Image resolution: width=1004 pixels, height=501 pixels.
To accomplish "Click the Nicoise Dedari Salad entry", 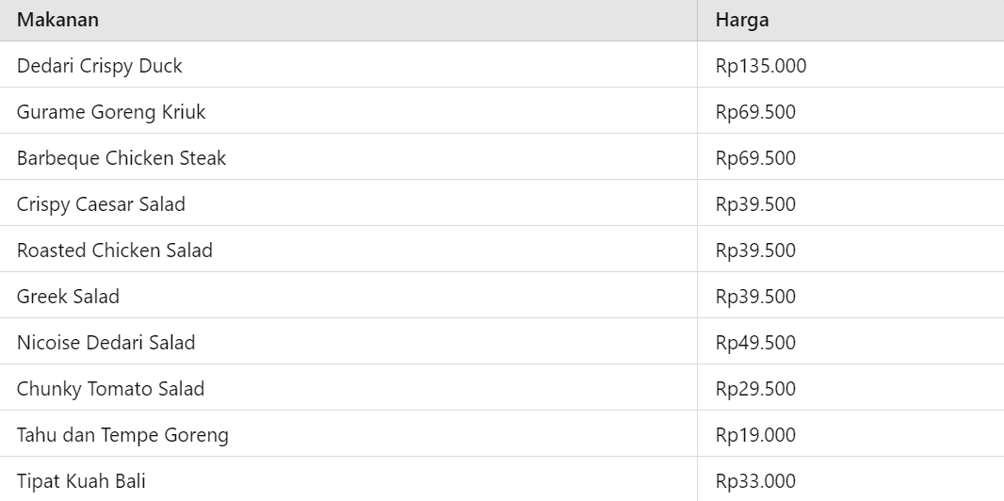I will point(106,343).
